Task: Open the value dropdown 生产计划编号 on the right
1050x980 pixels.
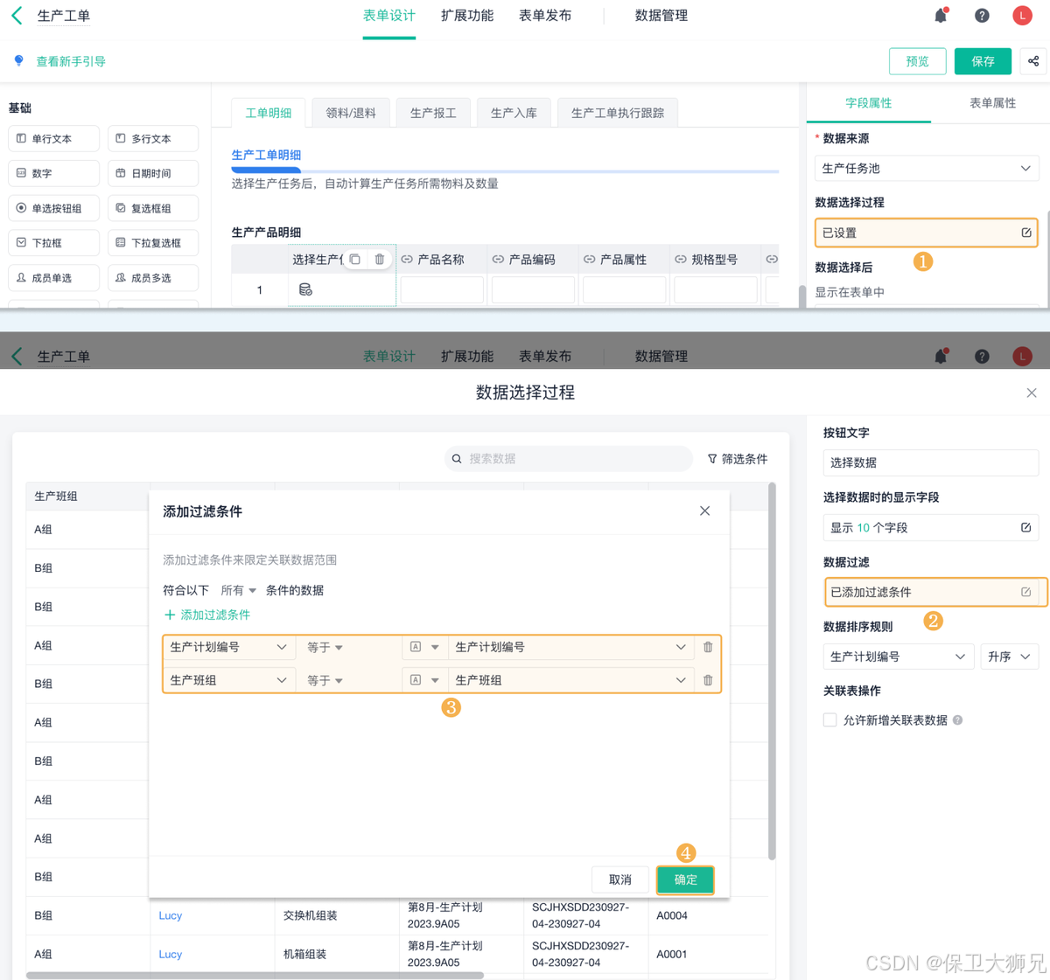Action: click(570, 647)
